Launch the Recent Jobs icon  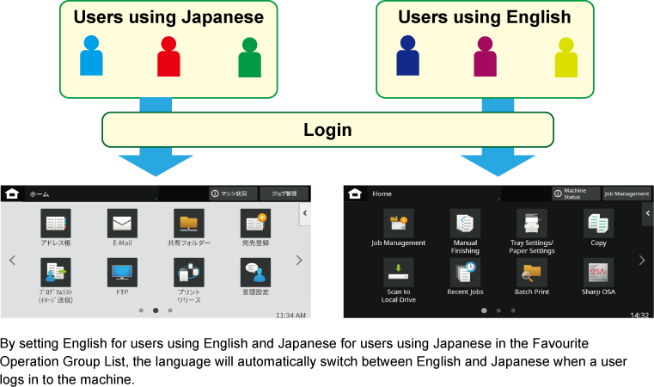(465, 273)
